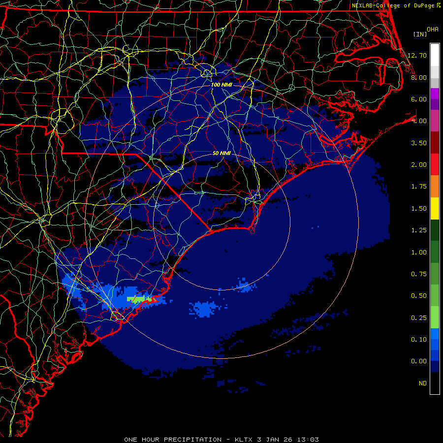Select the 4.00 legend value
Image resolution: width=443 pixels, height=443 pixels.
click(419, 121)
